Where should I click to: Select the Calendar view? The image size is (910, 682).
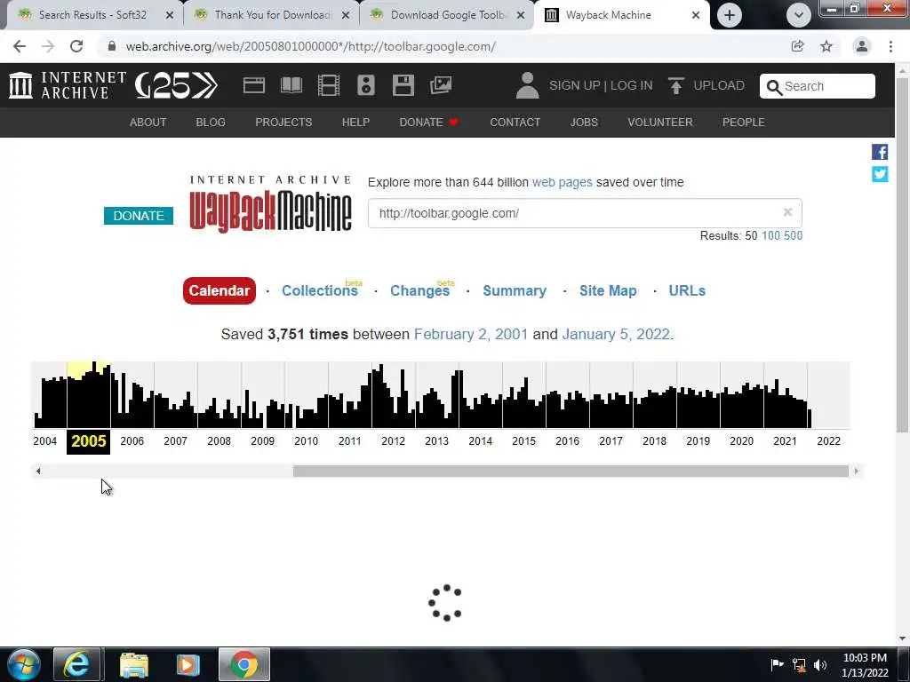point(220,290)
